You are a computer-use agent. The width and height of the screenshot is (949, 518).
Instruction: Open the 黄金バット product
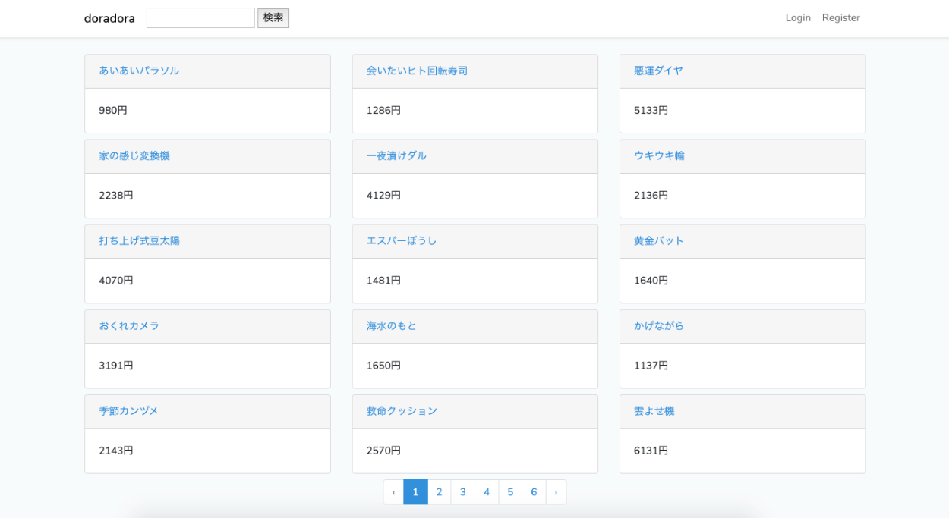point(659,240)
